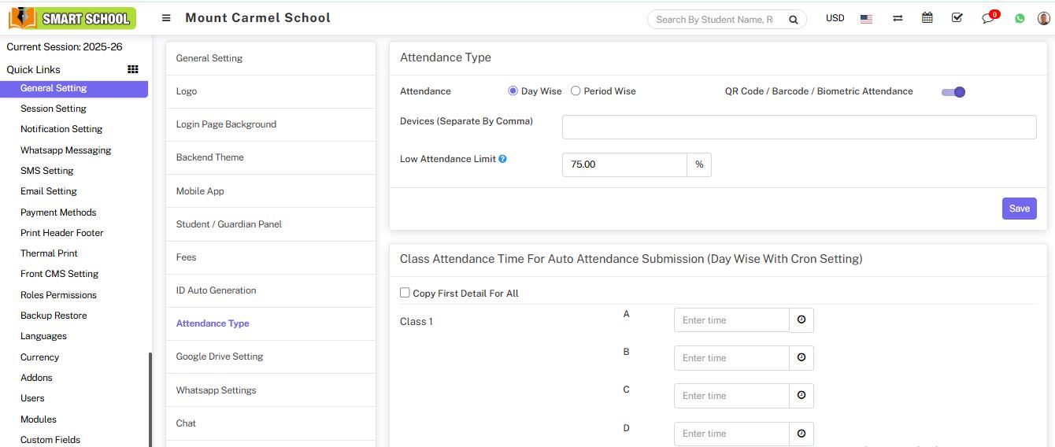The width and height of the screenshot is (1055, 447).
Task: Select the Period Wise attendance radio
Action: coord(576,91)
